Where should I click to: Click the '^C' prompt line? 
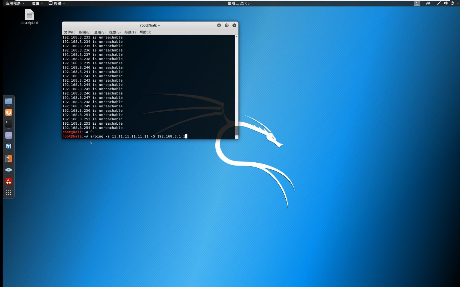point(79,132)
